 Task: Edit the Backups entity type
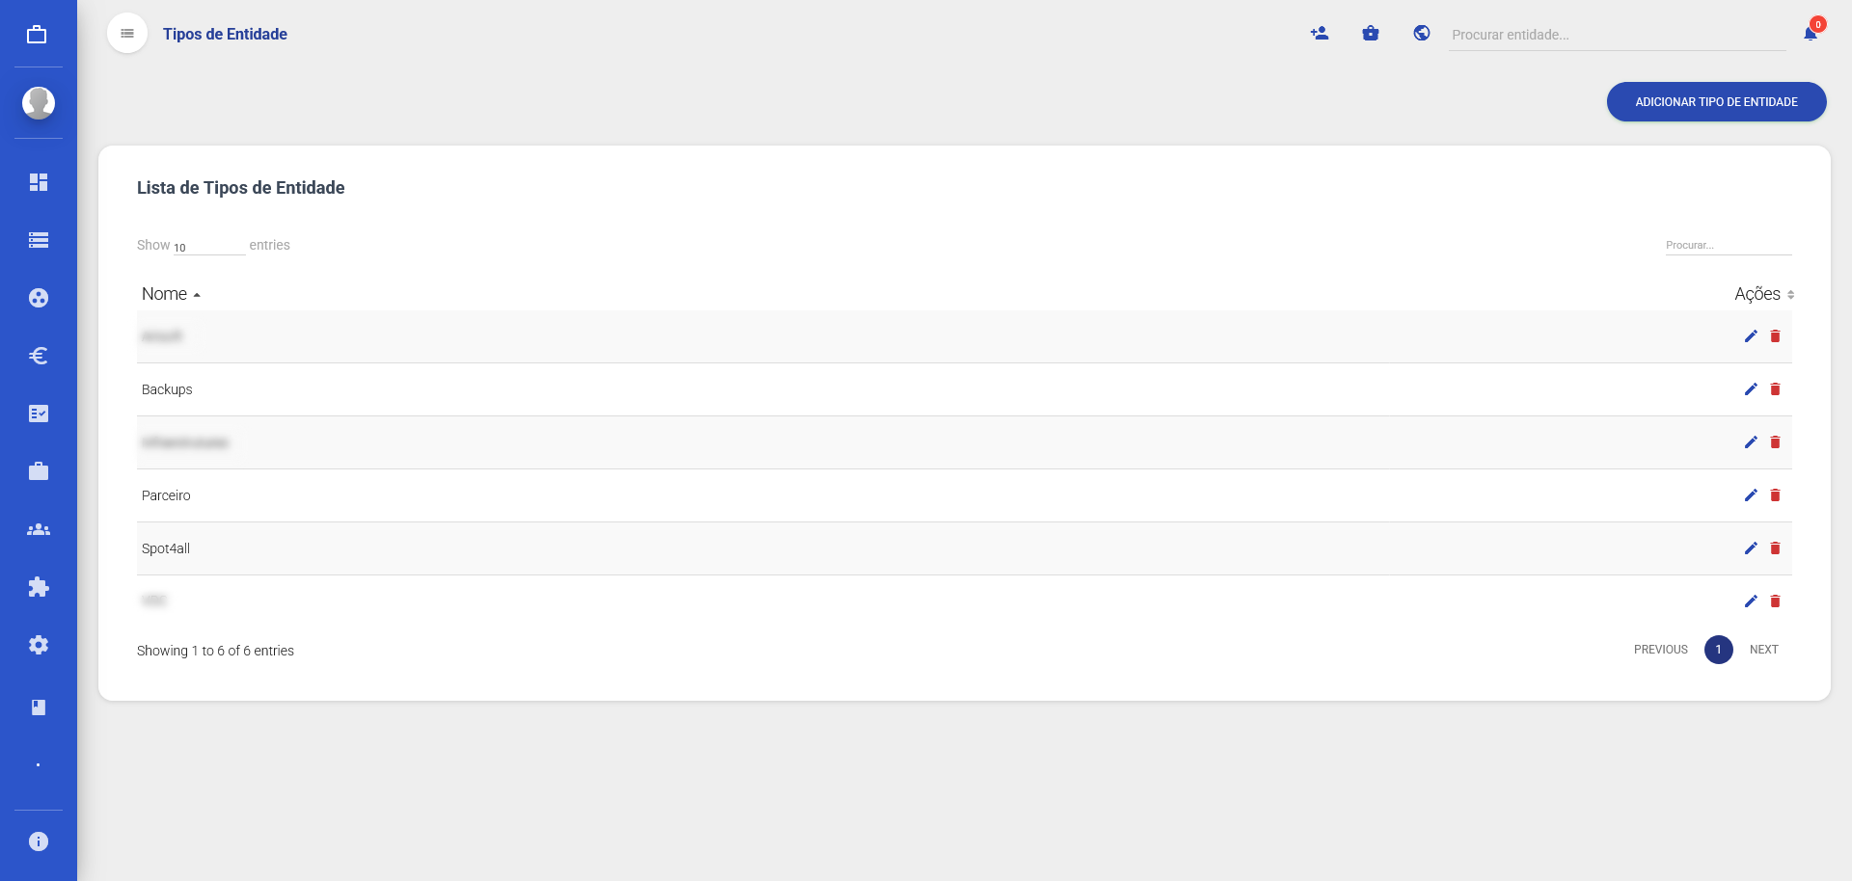tap(1751, 389)
